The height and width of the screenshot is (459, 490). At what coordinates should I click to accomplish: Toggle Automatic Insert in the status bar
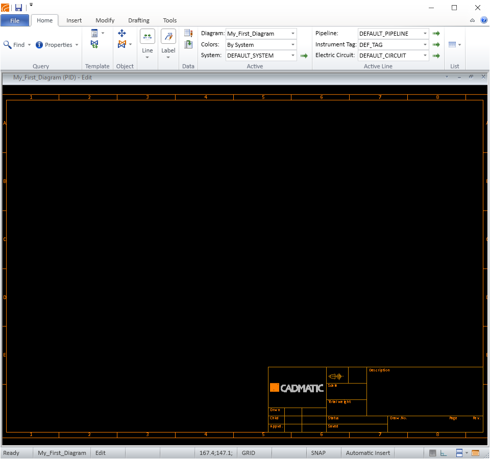(367, 453)
